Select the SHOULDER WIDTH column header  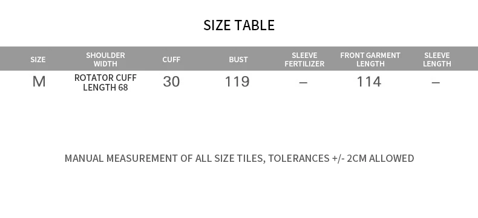[105, 59]
